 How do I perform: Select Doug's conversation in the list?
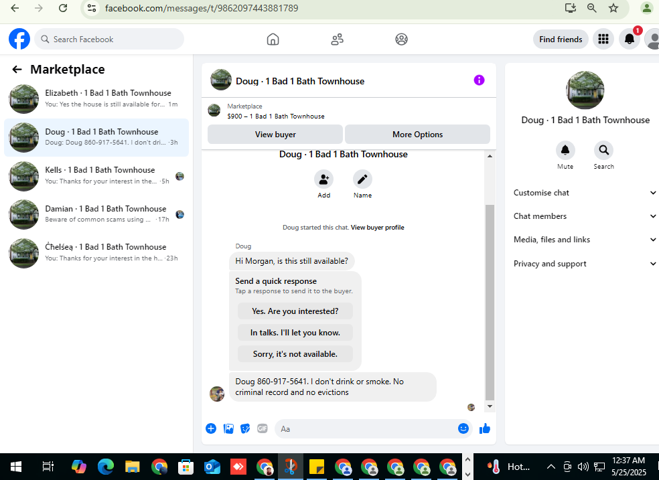click(x=96, y=137)
